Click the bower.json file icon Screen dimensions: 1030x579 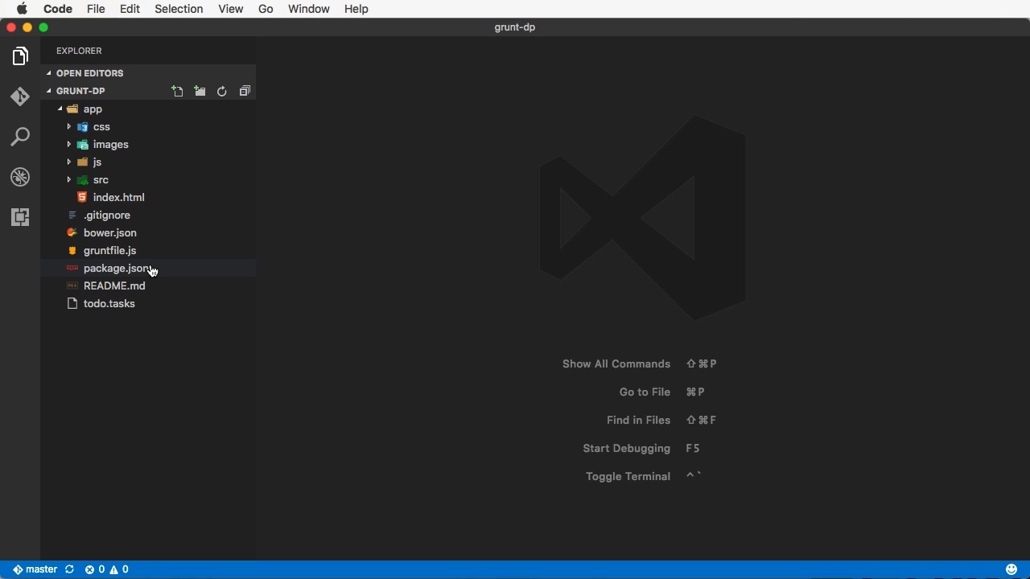pos(72,232)
